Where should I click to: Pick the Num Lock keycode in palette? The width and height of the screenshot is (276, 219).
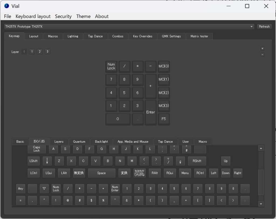[x=56, y=189]
